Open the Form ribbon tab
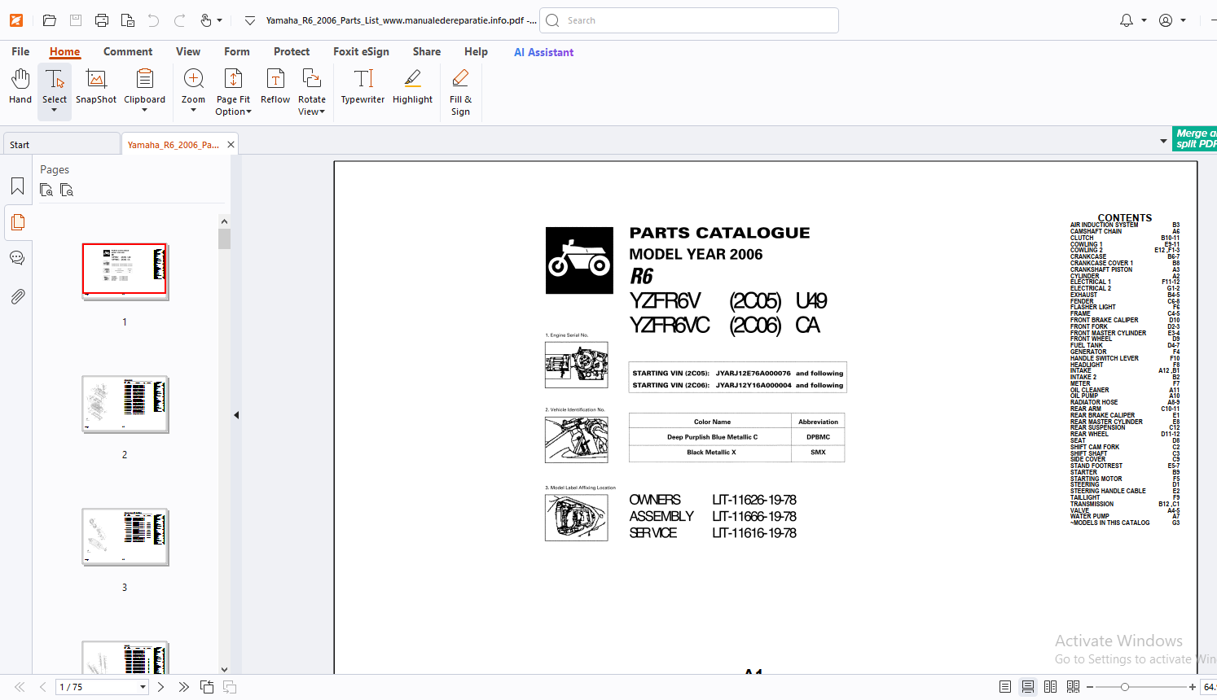The image size is (1217, 700). 237,51
